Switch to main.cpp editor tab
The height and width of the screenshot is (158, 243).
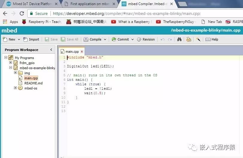[x=72, y=52]
